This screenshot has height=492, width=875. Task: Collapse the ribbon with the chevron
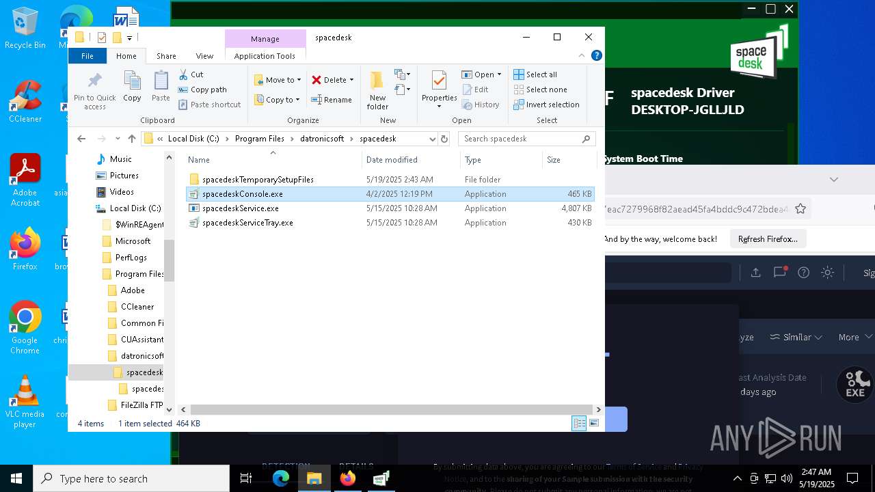click(x=582, y=56)
